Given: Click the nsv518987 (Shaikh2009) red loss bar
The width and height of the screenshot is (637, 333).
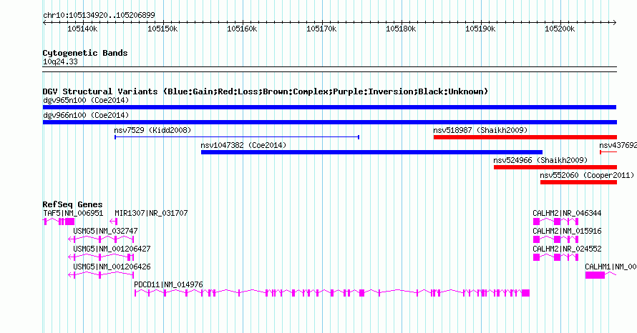Looking at the screenshot, I should (x=525, y=137).
